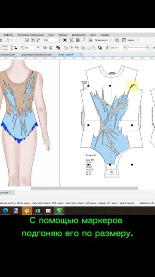Click the Publish to PDF icon
This screenshot has width=155, height=277.
tap(38, 40)
